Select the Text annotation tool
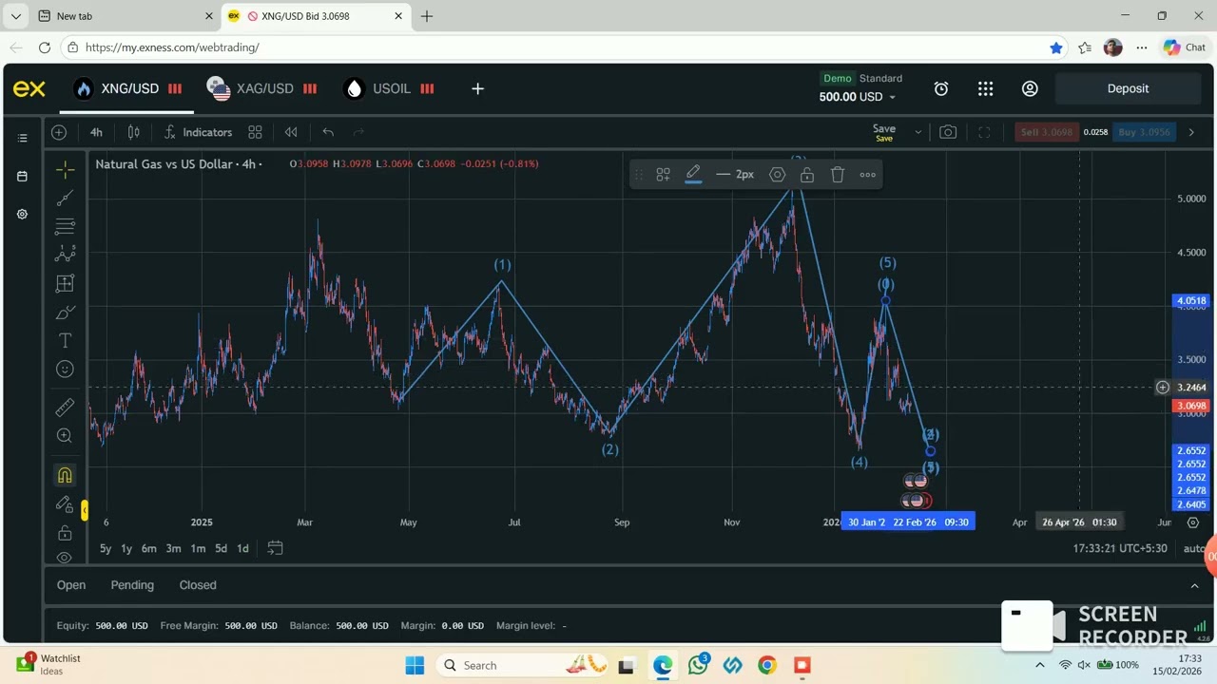 65,340
